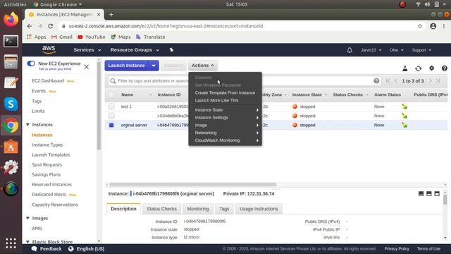Image resolution: width=451 pixels, height=254 pixels.
Task: Open the lab flask experiments icon
Action: click(404, 68)
